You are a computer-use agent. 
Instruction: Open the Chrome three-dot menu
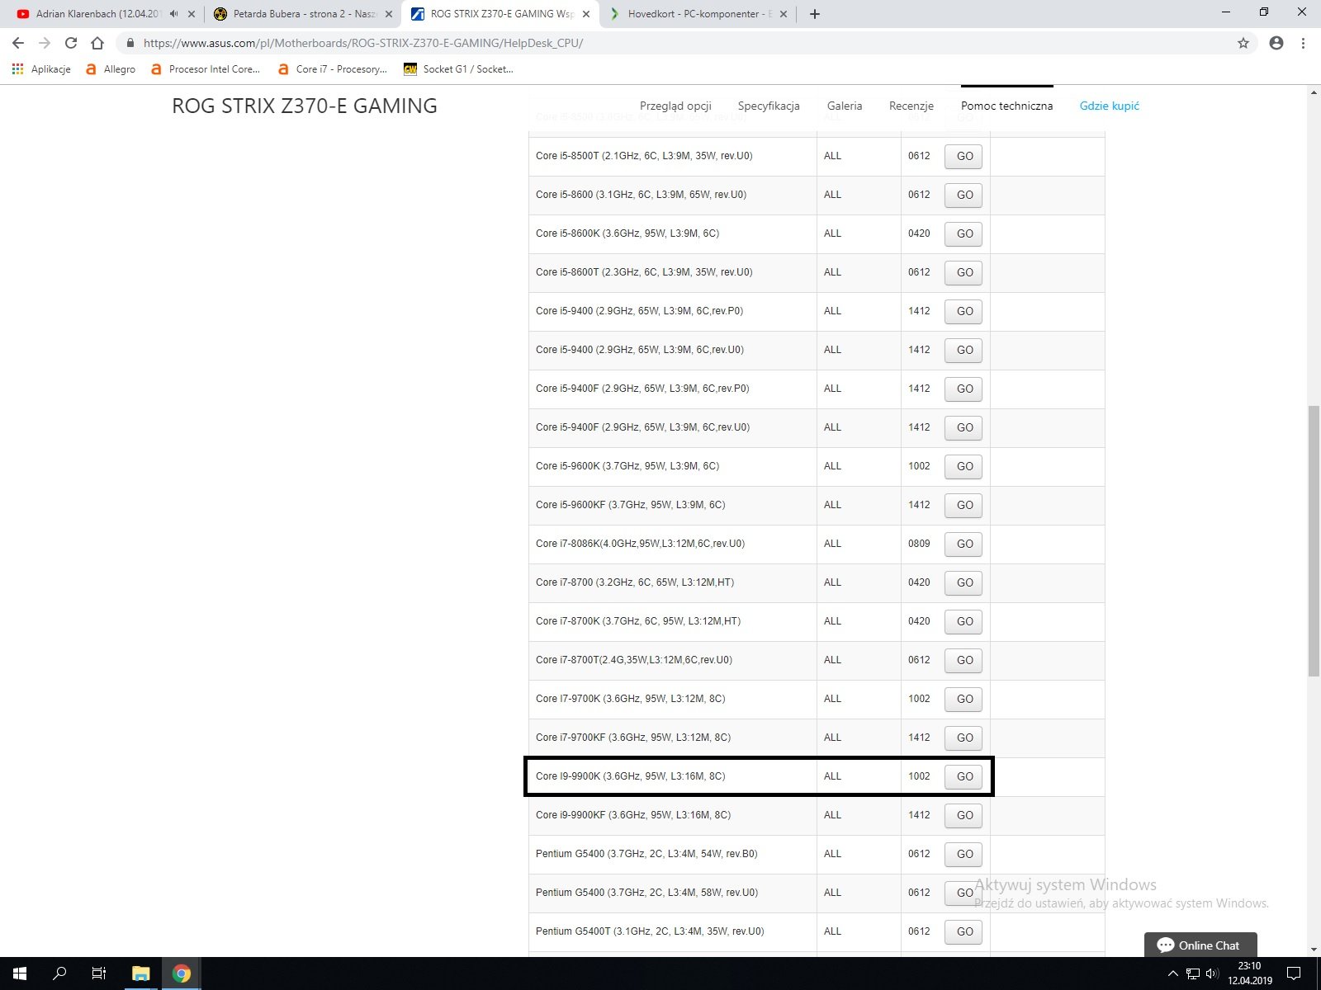[1303, 43]
